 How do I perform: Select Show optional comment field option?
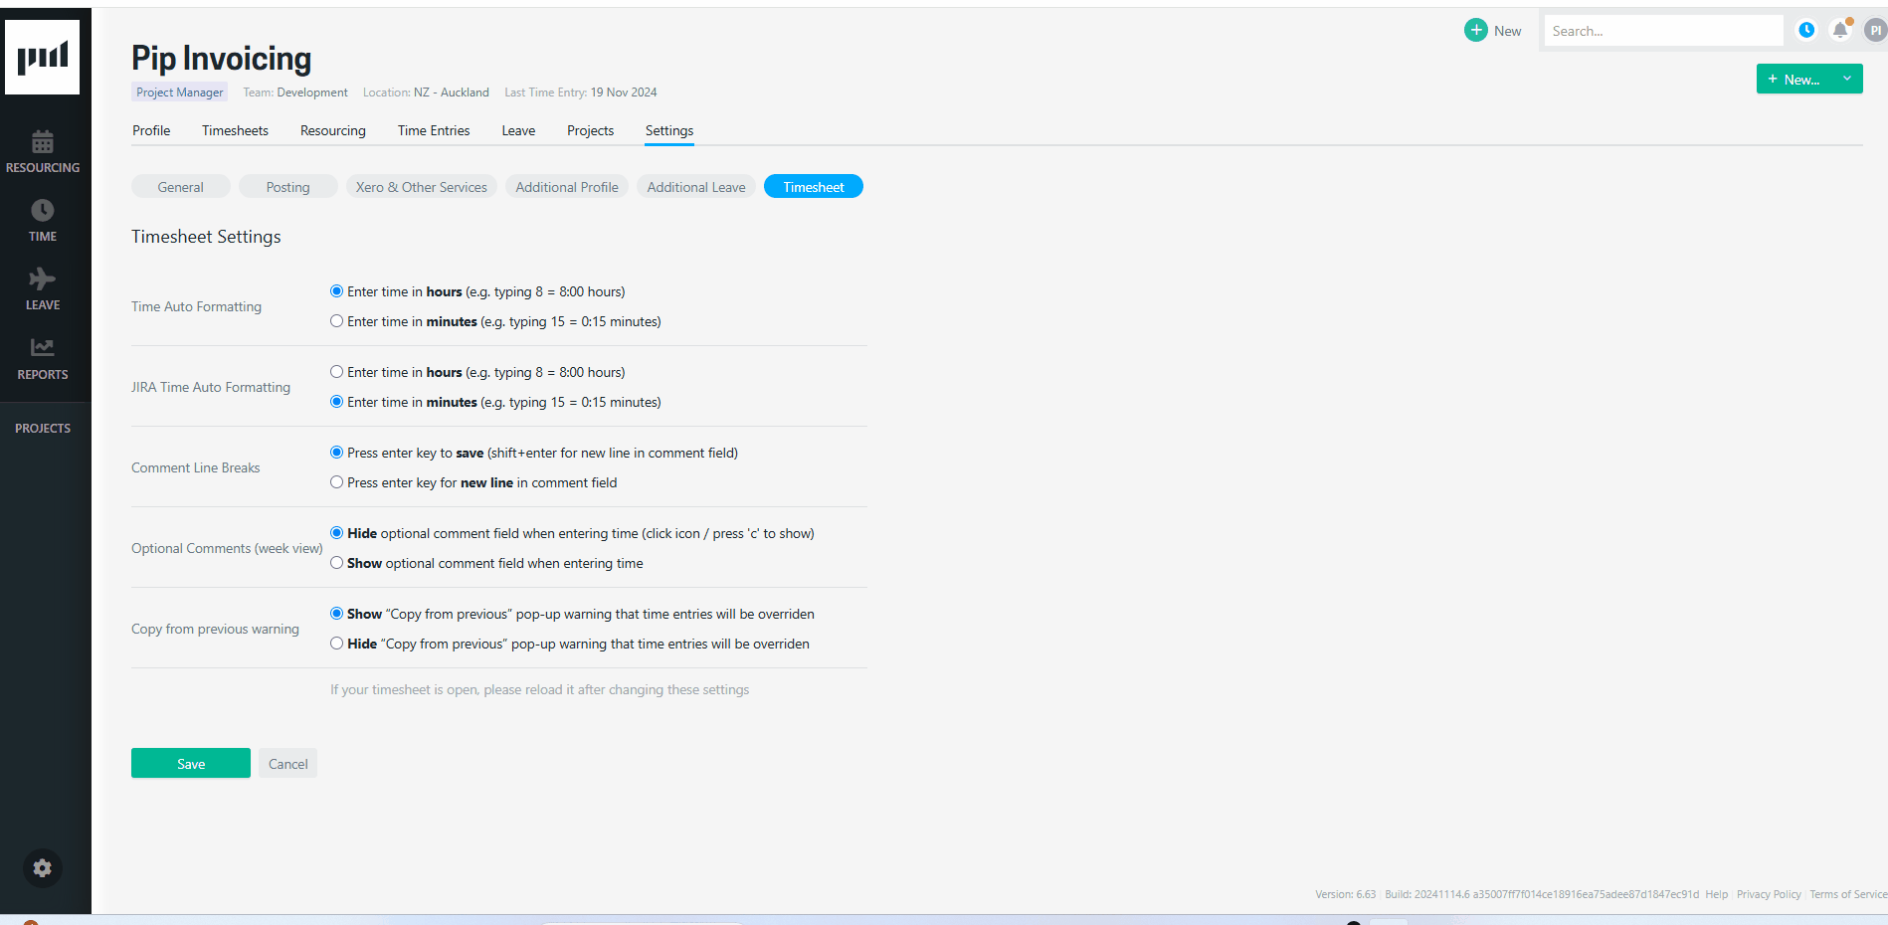point(337,563)
